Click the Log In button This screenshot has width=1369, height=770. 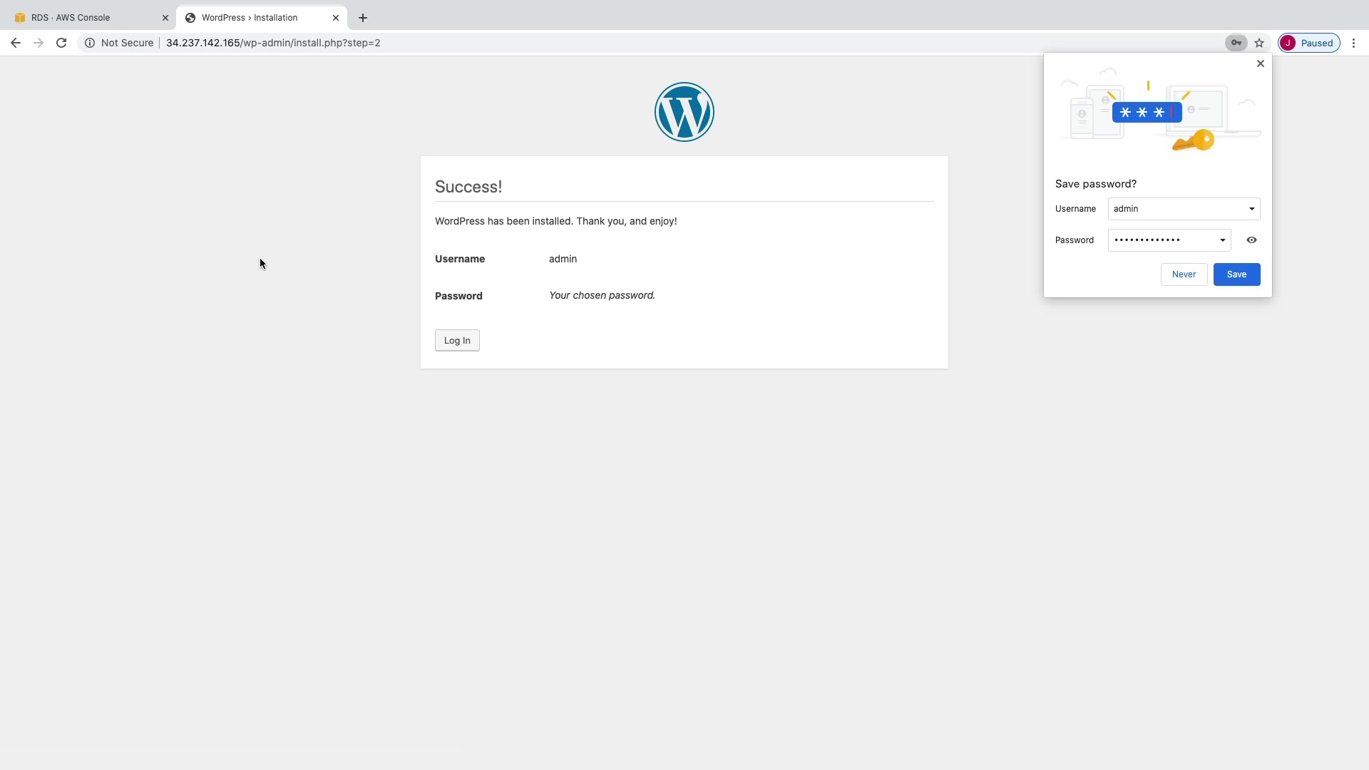coord(457,340)
